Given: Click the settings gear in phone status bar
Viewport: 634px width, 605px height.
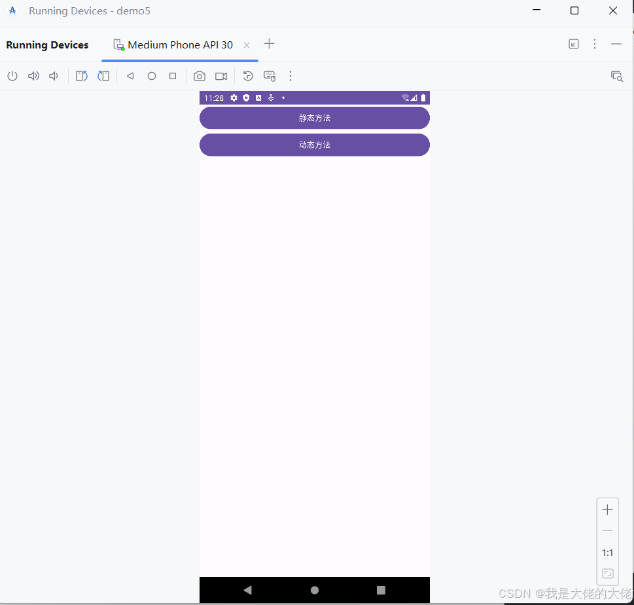Looking at the screenshot, I should click(x=234, y=98).
